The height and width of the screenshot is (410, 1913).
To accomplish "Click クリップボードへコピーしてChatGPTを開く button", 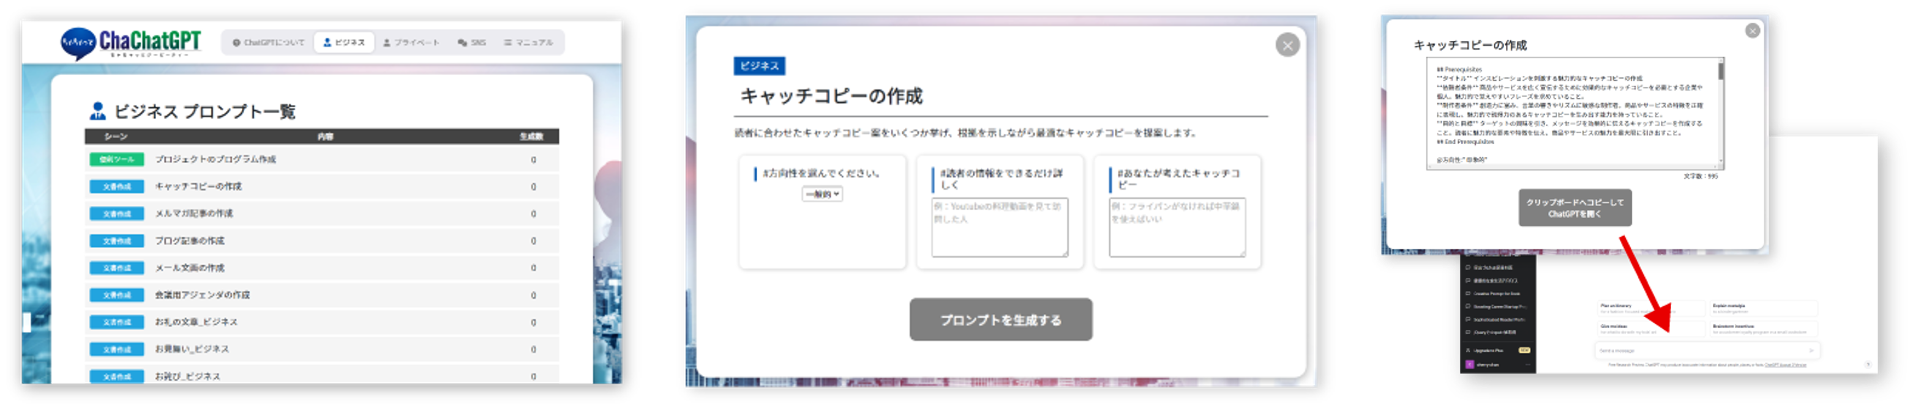I will pos(1574,208).
